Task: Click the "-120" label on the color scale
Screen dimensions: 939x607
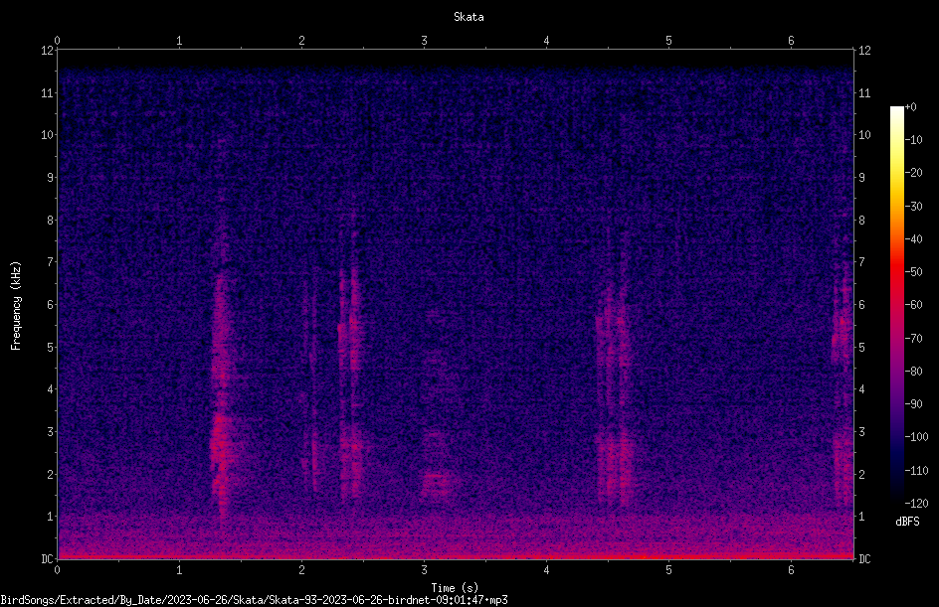Action: [917, 504]
